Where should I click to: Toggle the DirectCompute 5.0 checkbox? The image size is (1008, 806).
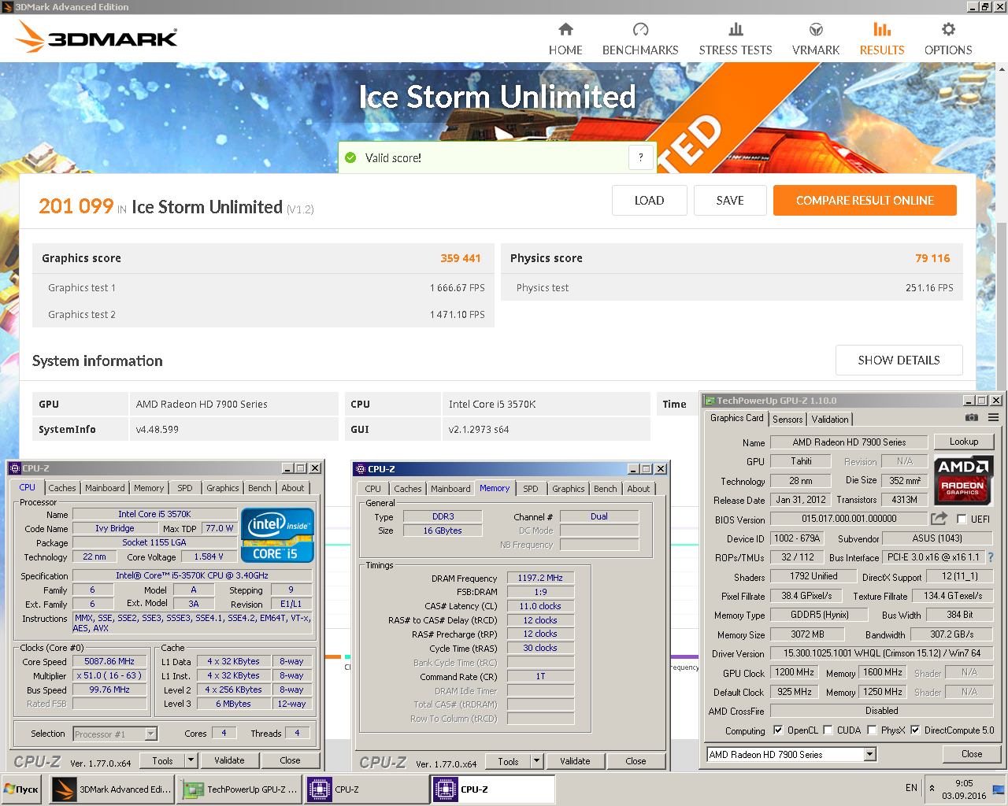915,730
